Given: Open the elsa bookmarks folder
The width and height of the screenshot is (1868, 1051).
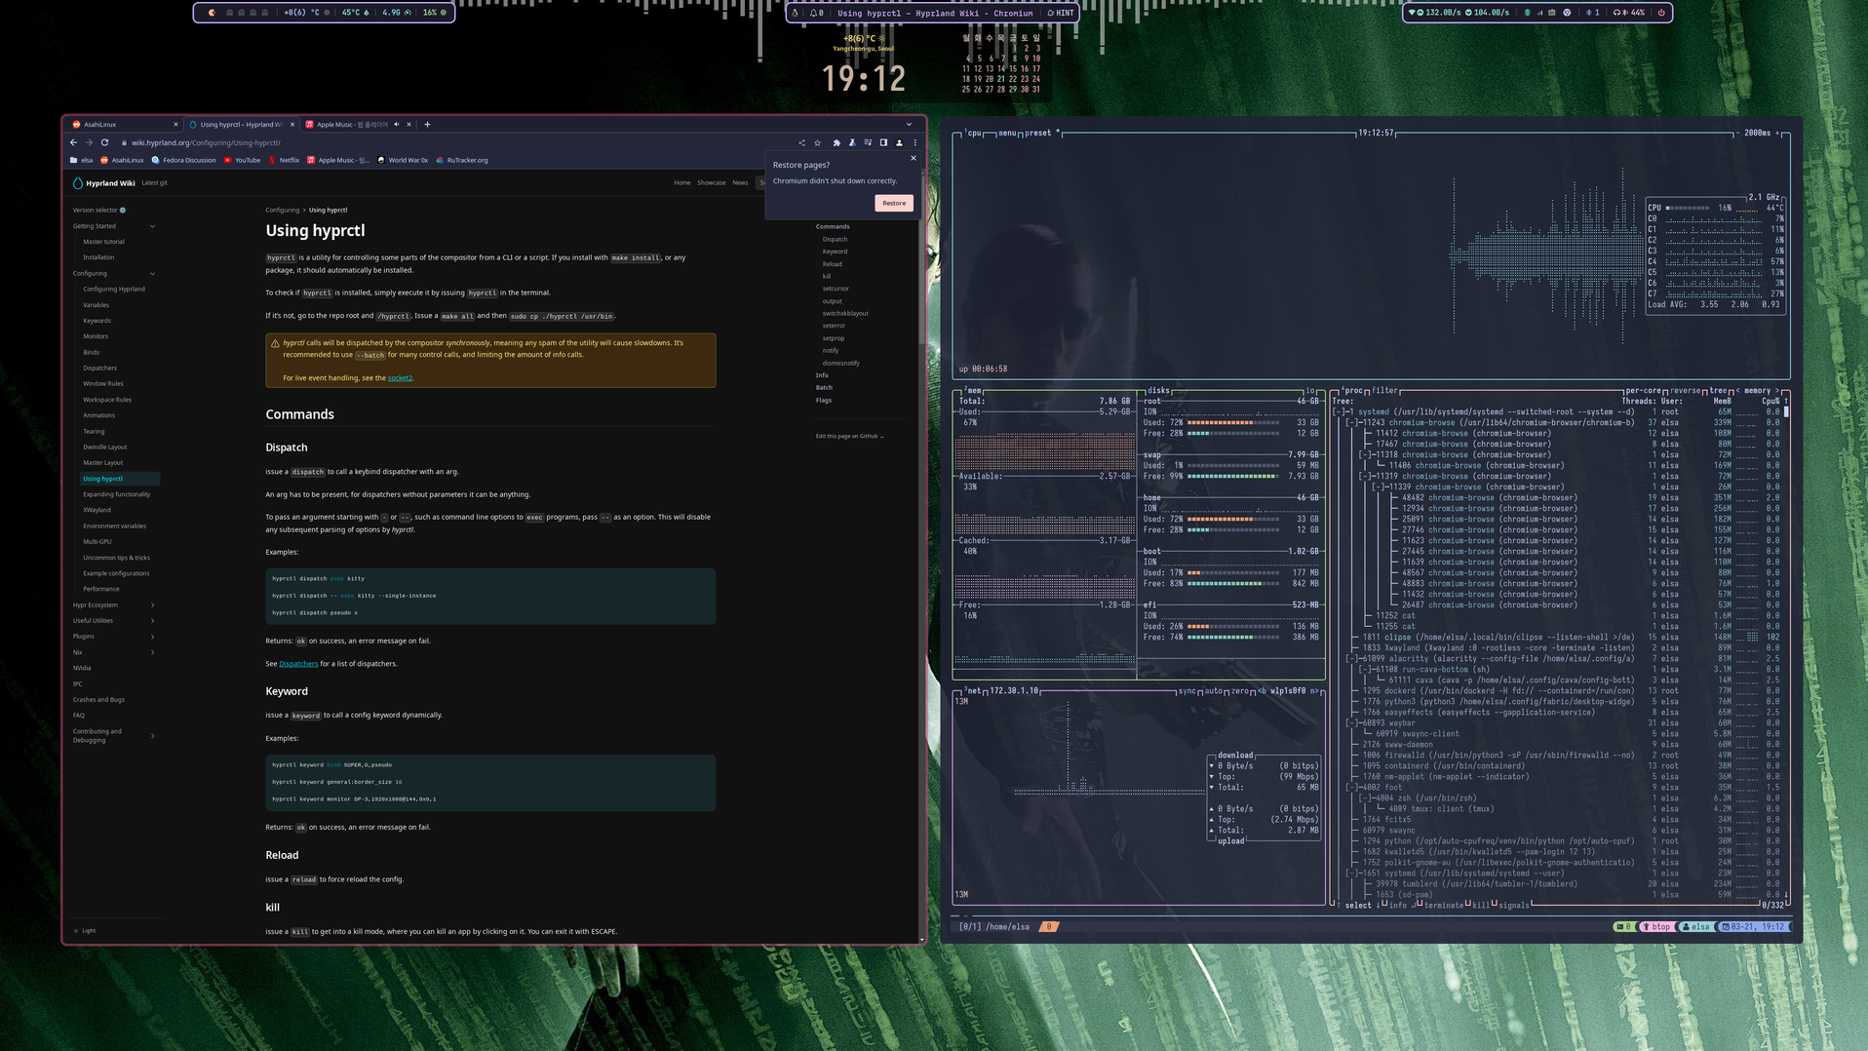Looking at the screenshot, I should point(81,160).
